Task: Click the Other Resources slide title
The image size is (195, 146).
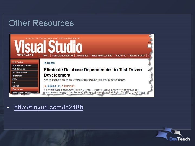Action: pyautogui.click(x=41, y=23)
